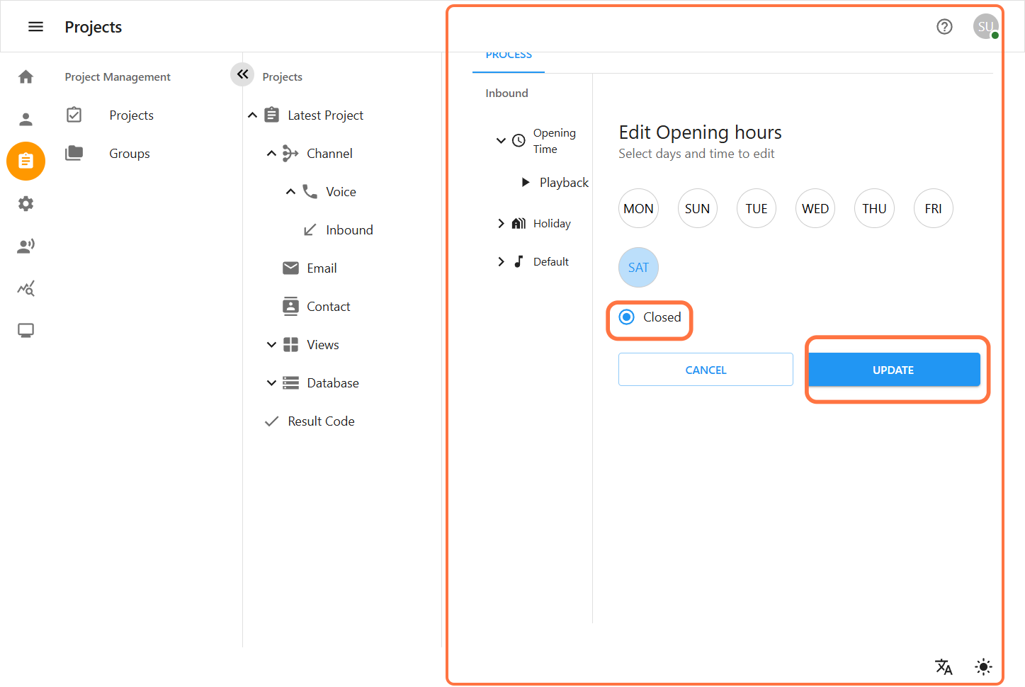Expand the Holiday section
The image size is (1025, 687).
(501, 224)
